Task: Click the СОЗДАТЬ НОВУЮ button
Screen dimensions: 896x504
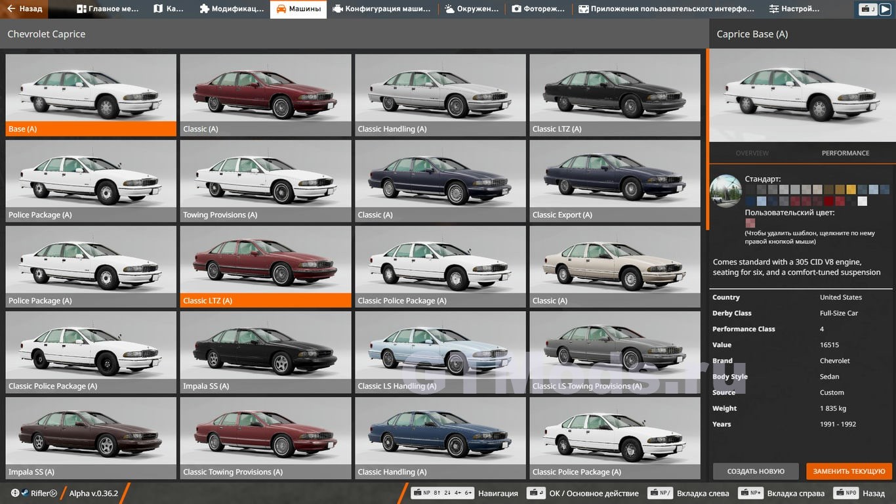Action: point(756,471)
